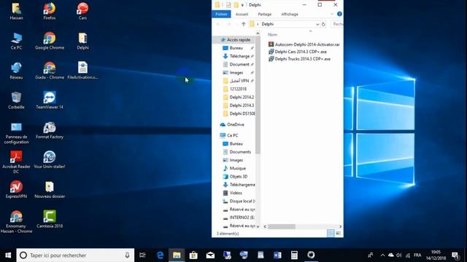The image size is (467, 262).
Task: Open Delphi 2014.2 folder in sidebar
Action: 242,97
